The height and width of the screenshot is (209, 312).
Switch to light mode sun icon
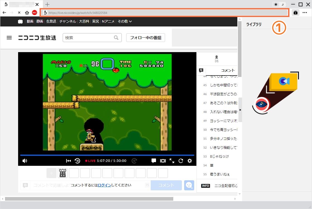pos(276,4)
